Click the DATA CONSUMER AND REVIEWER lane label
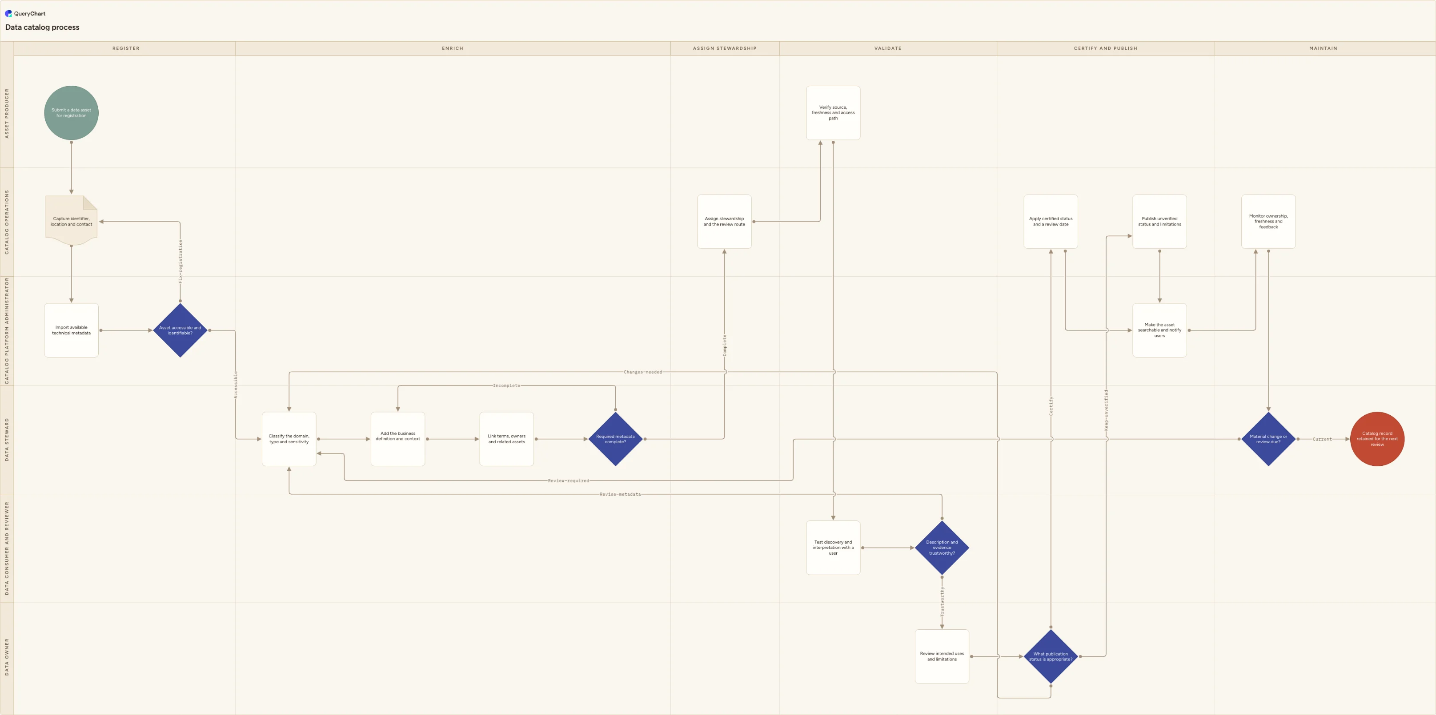 (7, 548)
